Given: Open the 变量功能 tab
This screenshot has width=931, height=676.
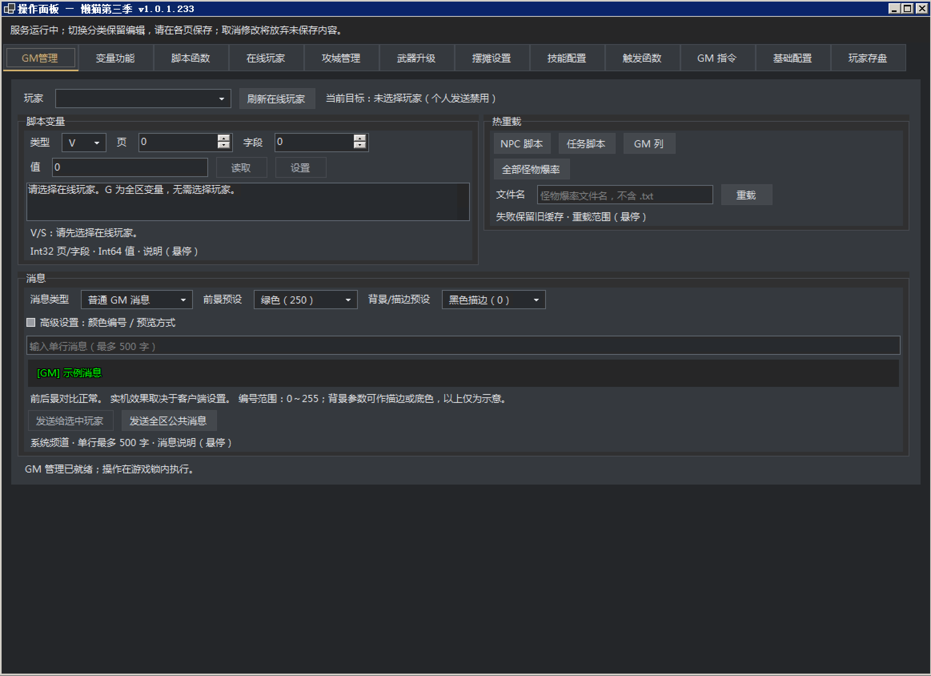Looking at the screenshot, I should [x=115, y=58].
